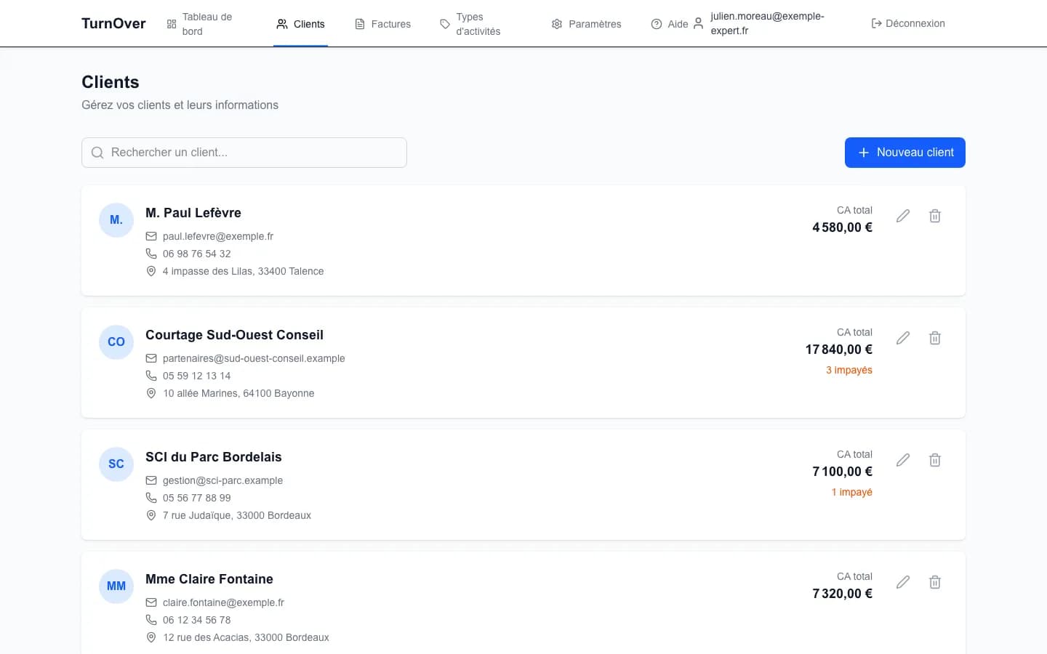Click phone number 05 56 77 88 99
This screenshot has width=1047, height=654.
point(197,498)
